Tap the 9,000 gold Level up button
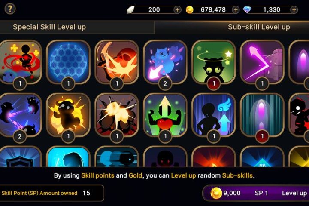Screen dimensions: 309x206 coord(256,193)
